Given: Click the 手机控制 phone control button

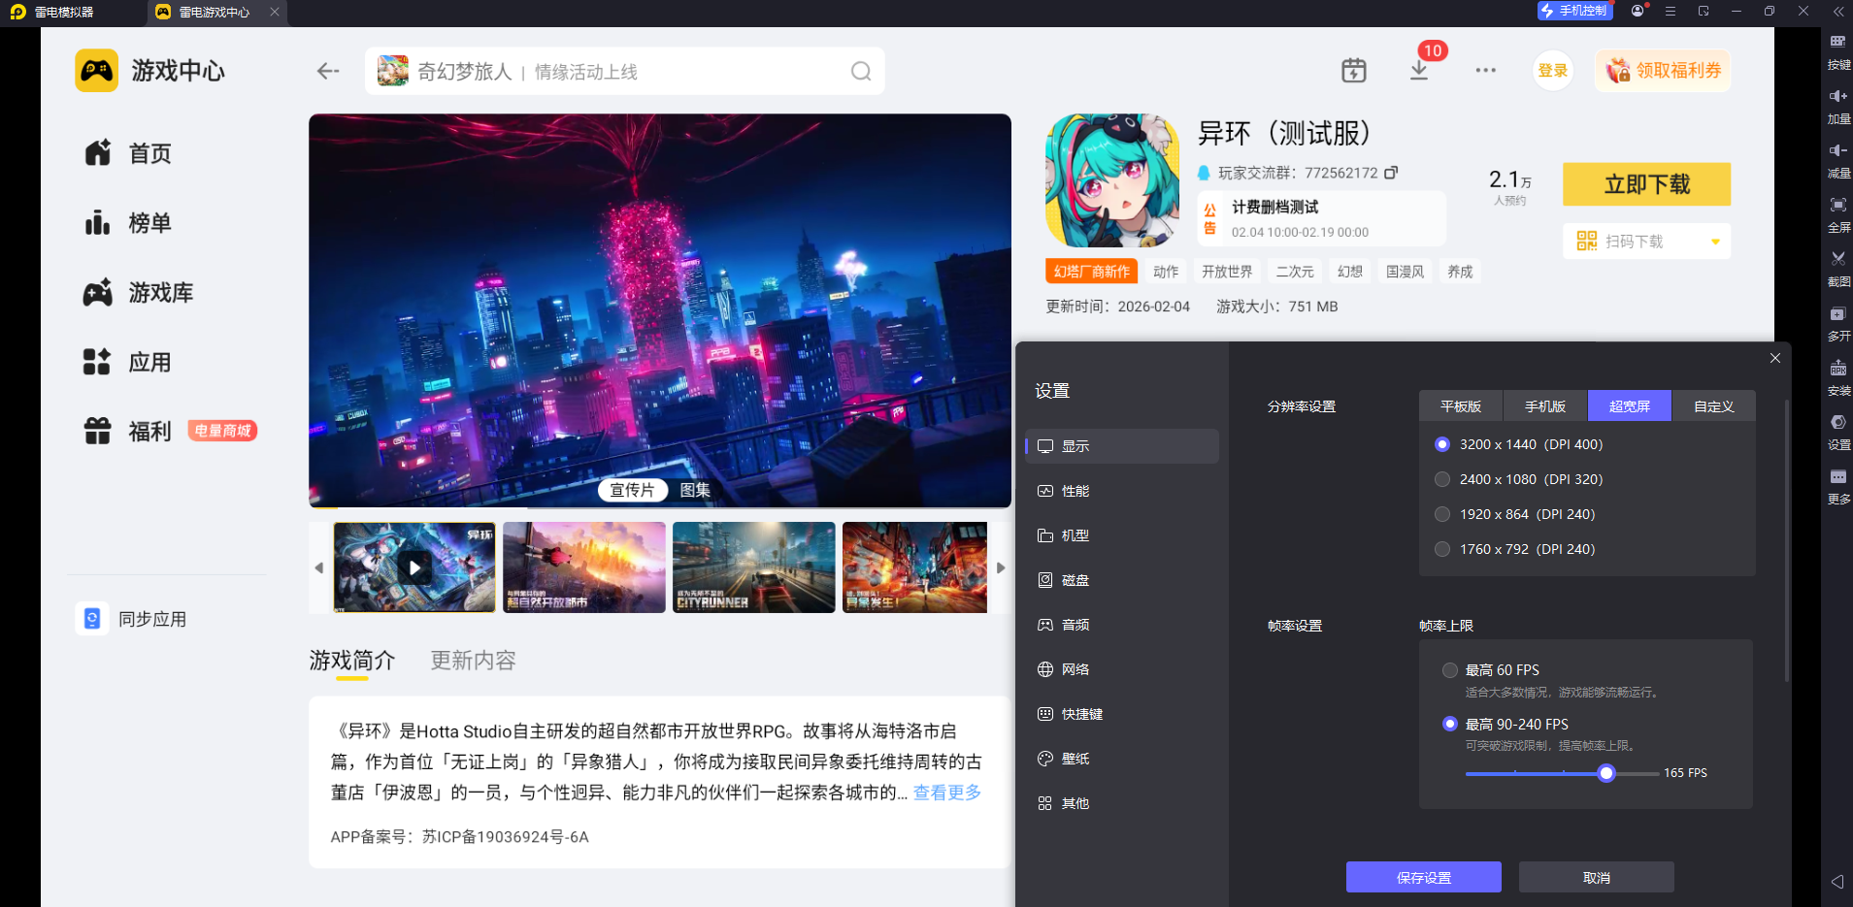Looking at the screenshot, I should tap(1574, 11).
